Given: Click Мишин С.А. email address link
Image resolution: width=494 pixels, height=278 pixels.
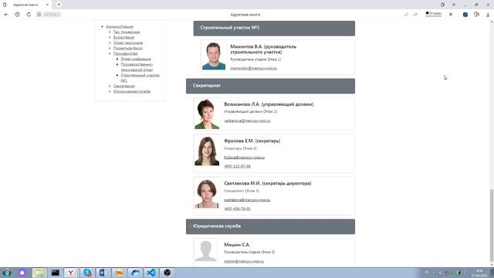Looking at the screenshot, I should 244,261.
